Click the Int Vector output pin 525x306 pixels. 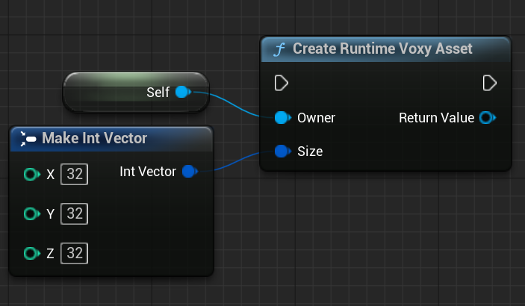coord(188,172)
